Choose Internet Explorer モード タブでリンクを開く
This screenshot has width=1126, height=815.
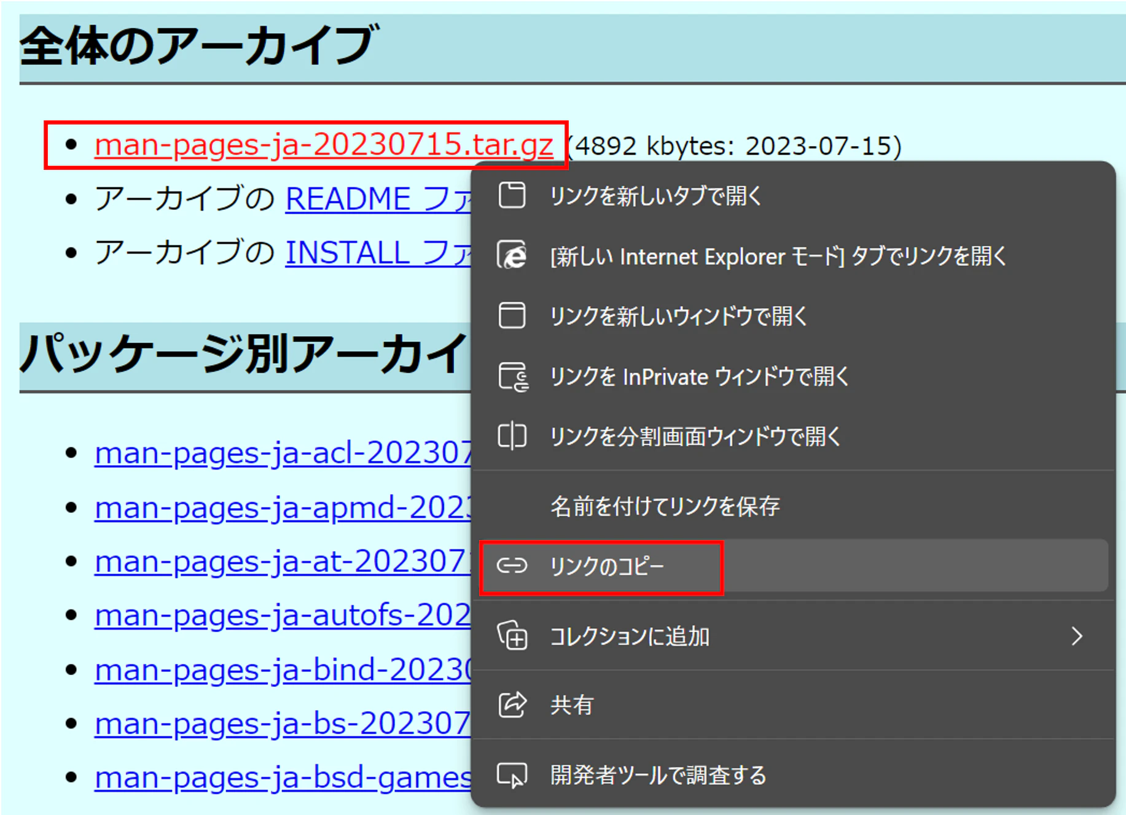click(x=793, y=256)
